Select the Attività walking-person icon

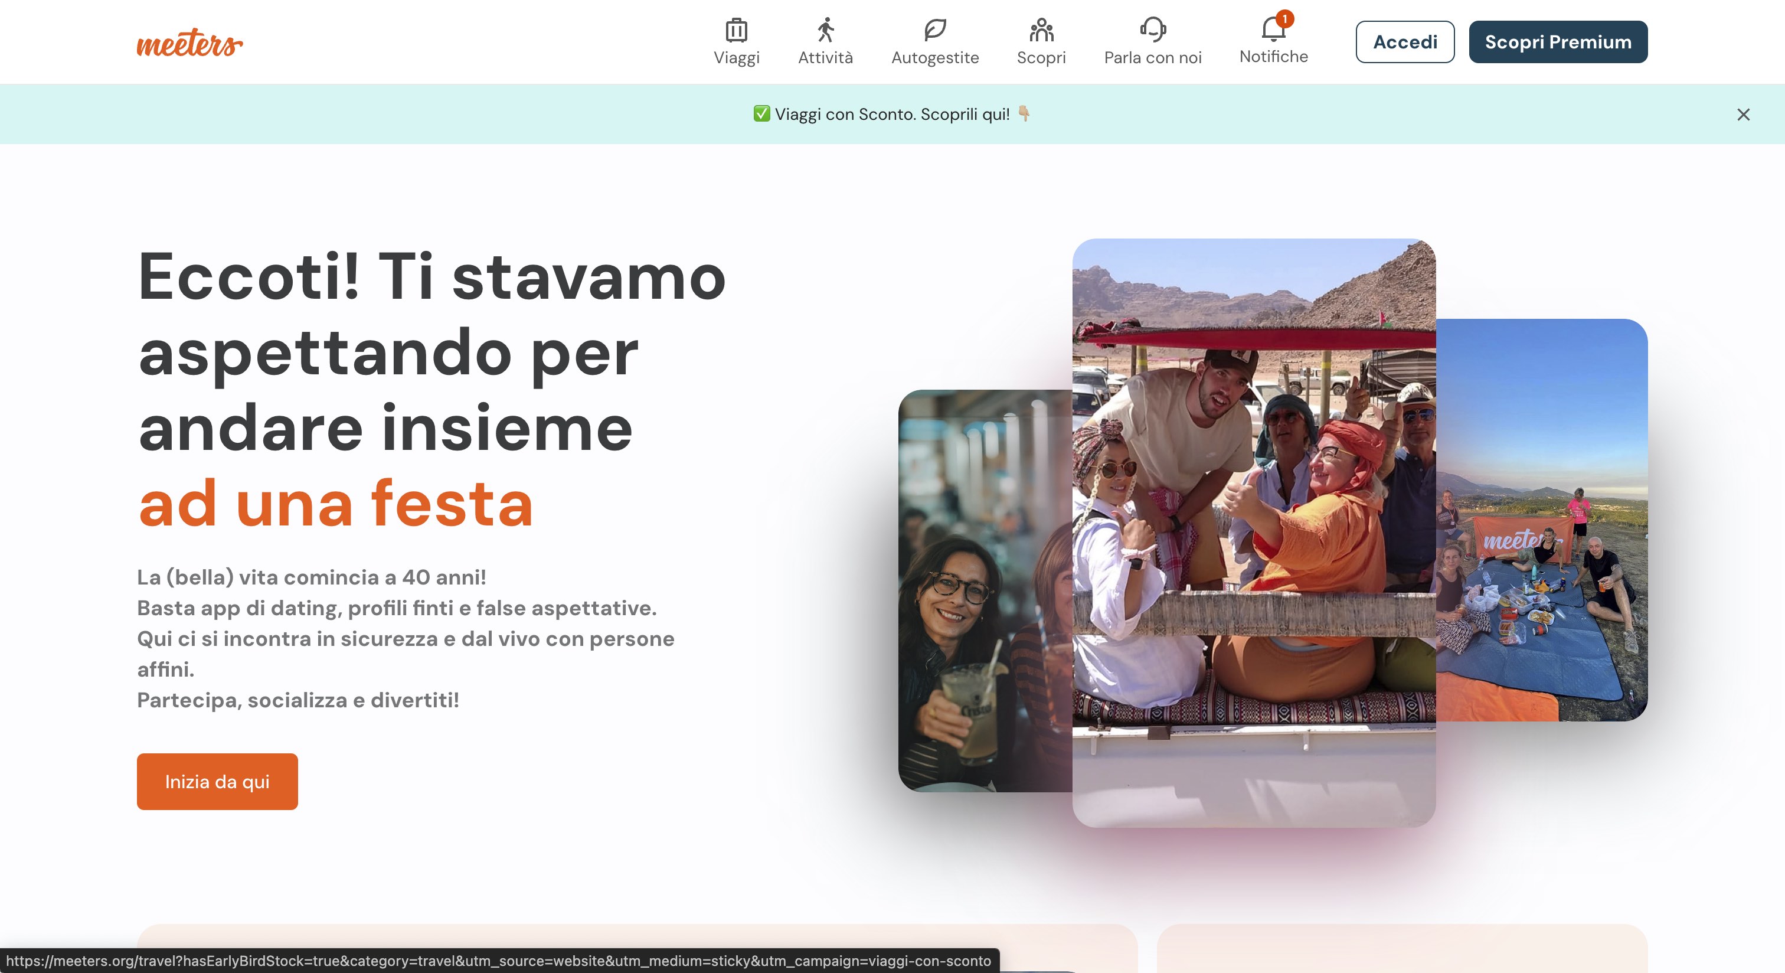pos(825,30)
